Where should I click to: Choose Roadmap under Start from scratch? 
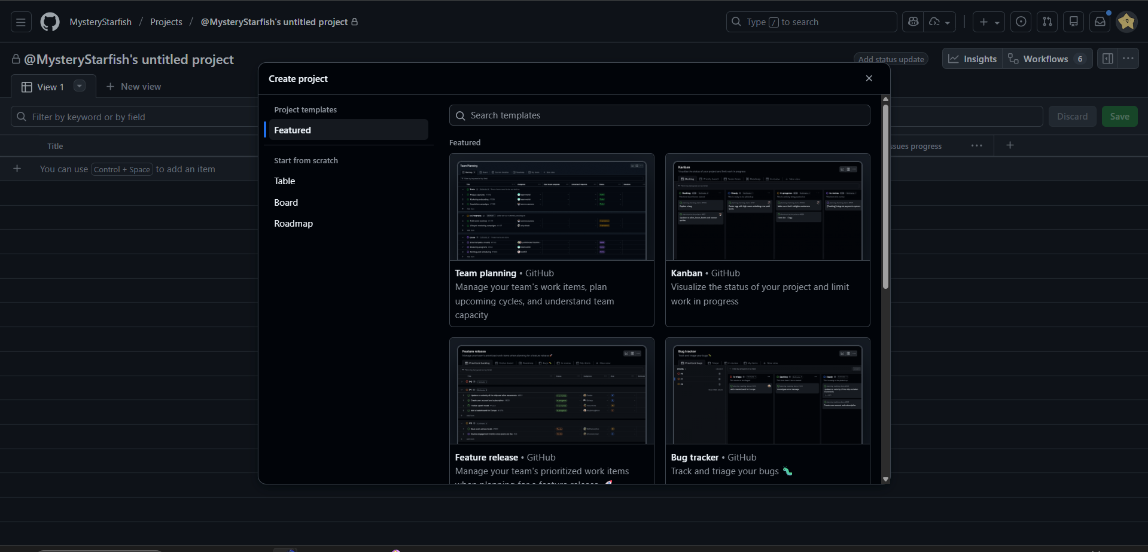pyautogui.click(x=293, y=224)
